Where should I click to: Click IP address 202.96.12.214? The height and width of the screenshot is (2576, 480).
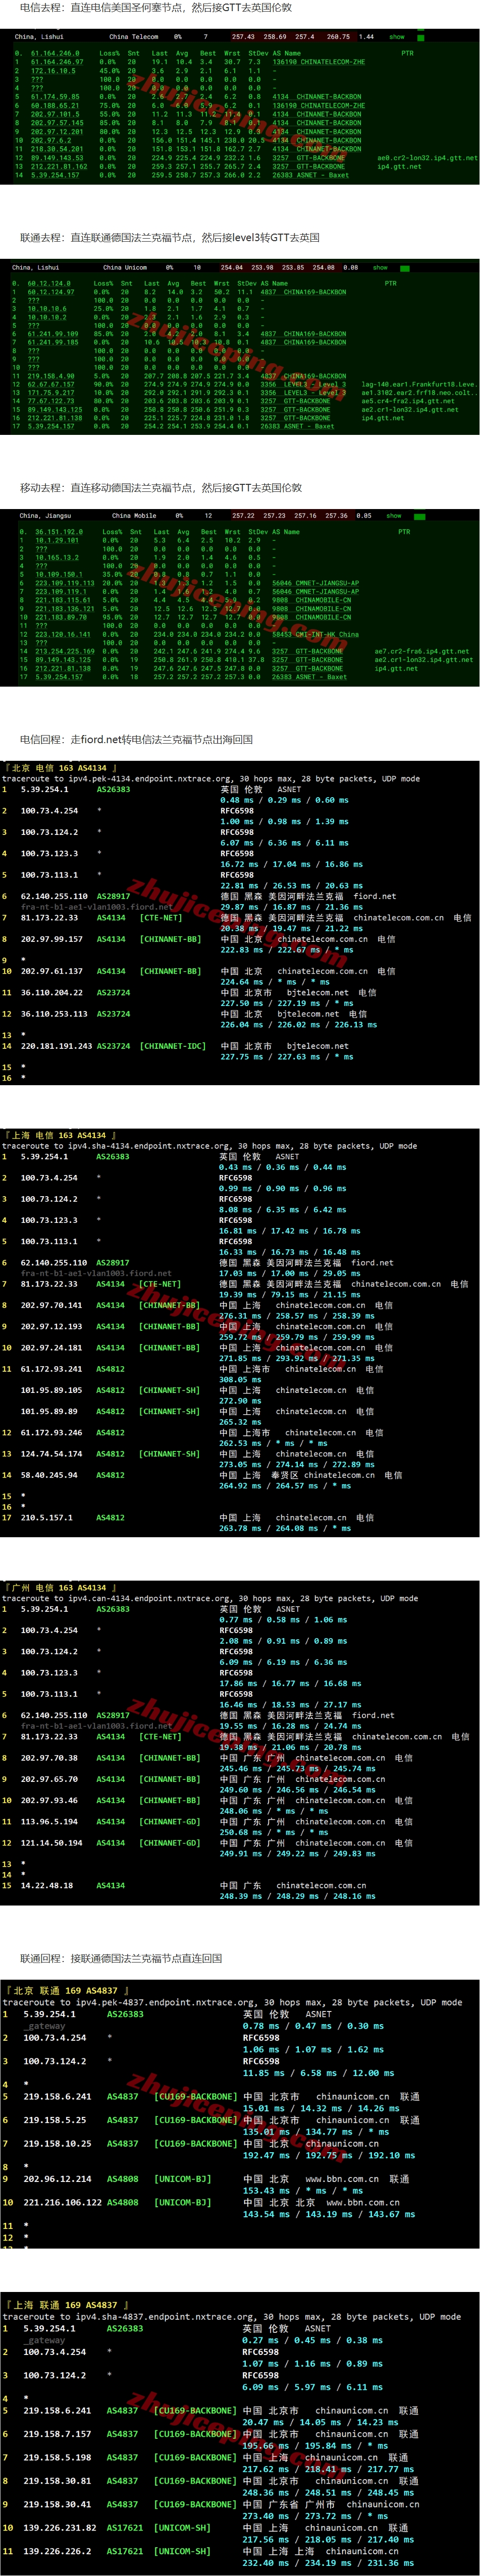[x=57, y=2178]
